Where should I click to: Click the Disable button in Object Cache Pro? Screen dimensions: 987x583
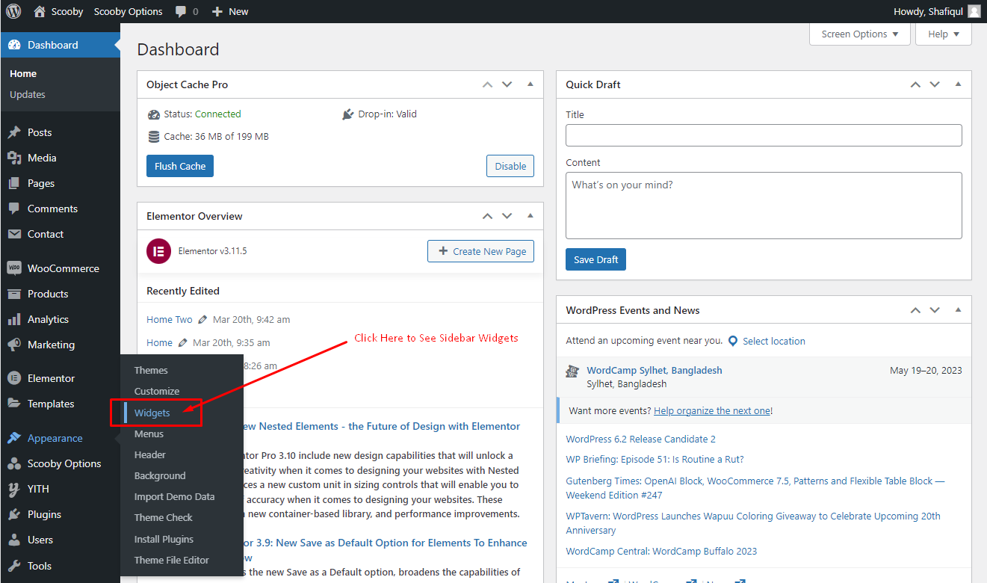510,166
